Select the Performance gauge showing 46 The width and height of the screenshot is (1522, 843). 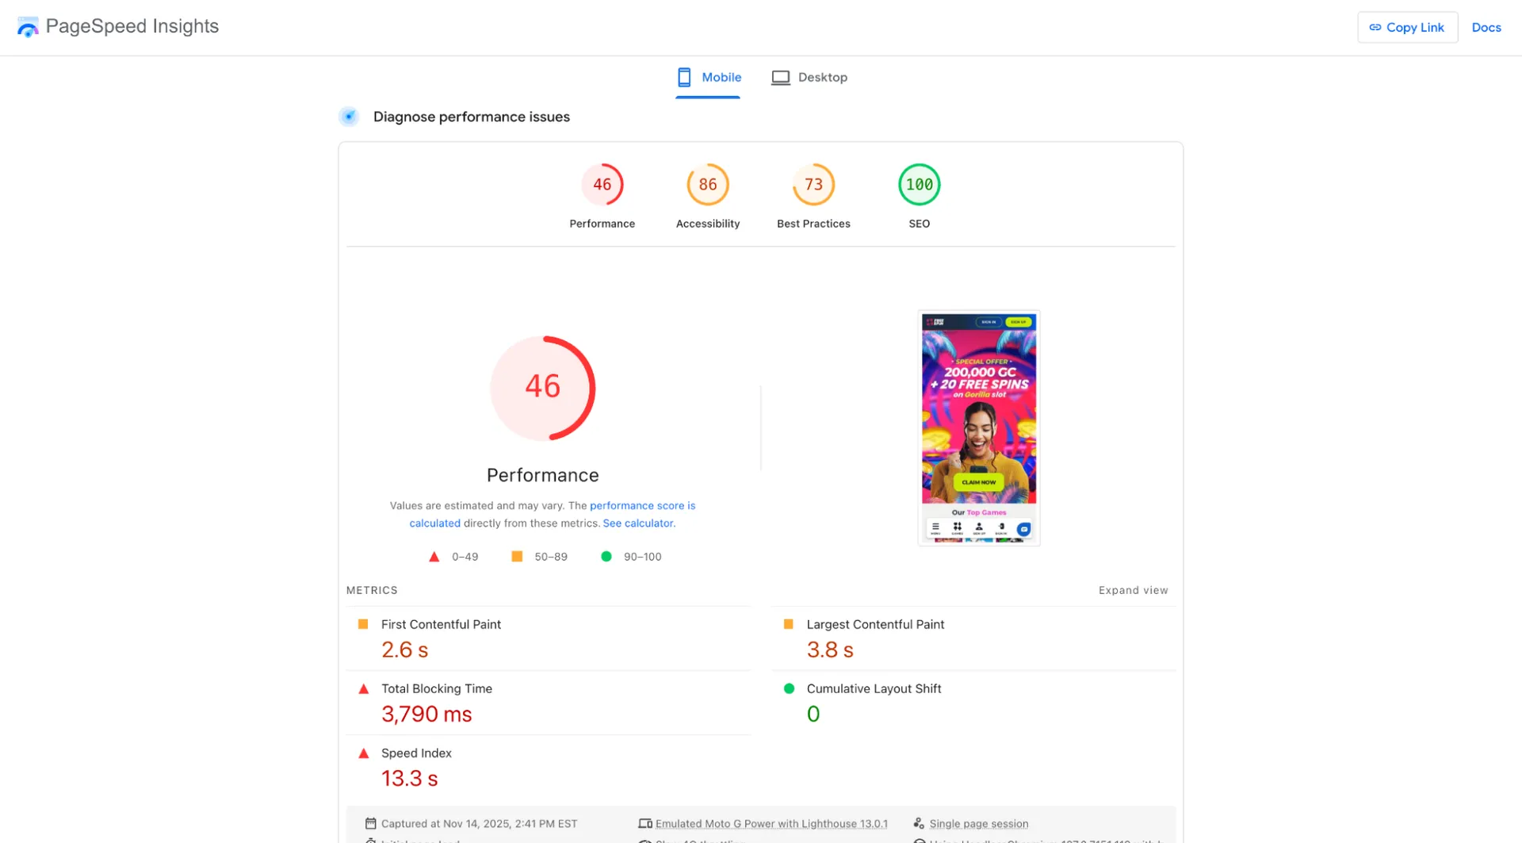[x=602, y=184]
